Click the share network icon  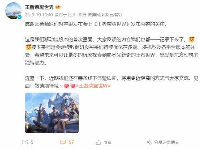(149, 142)
